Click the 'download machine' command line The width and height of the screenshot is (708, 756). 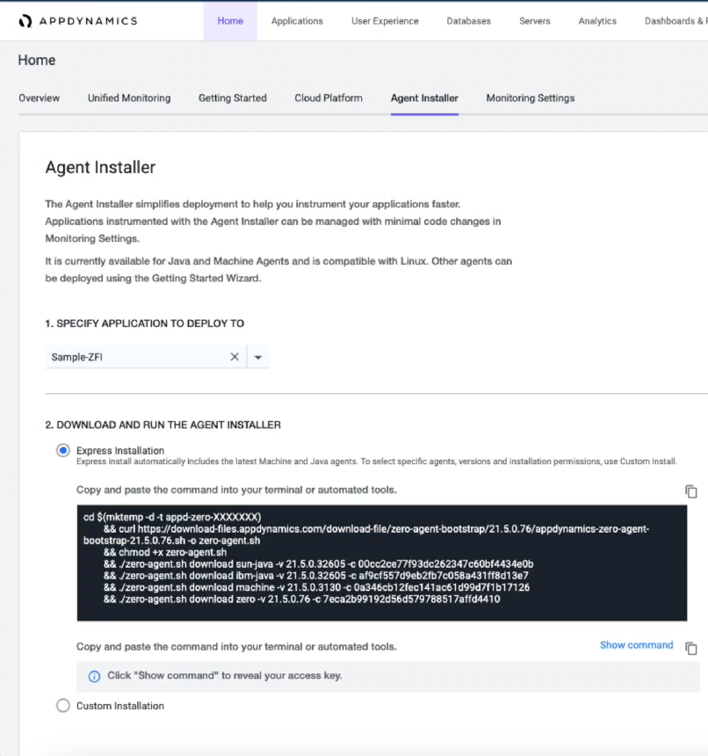316,587
